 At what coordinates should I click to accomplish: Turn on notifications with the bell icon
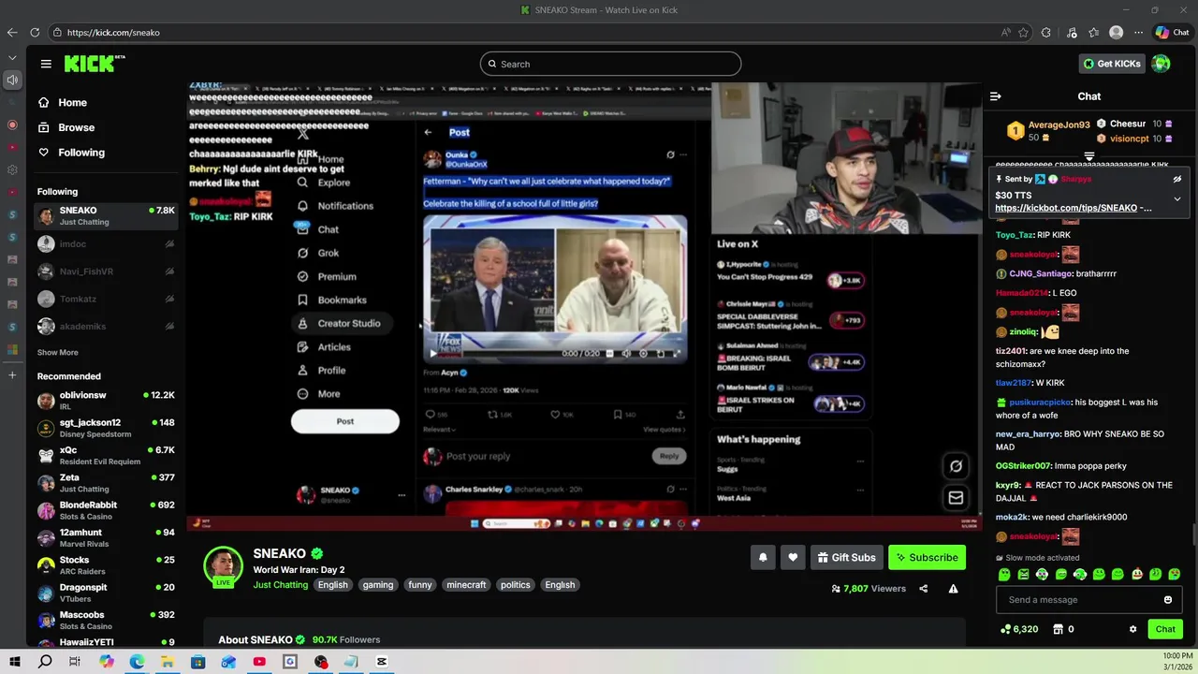click(763, 557)
